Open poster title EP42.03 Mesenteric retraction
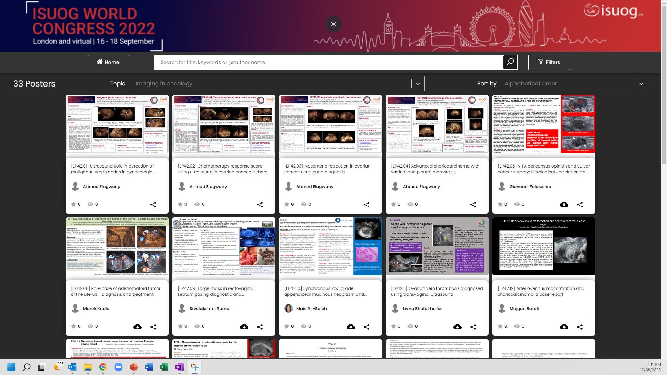This screenshot has width=667, height=375. pyautogui.click(x=327, y=169)
